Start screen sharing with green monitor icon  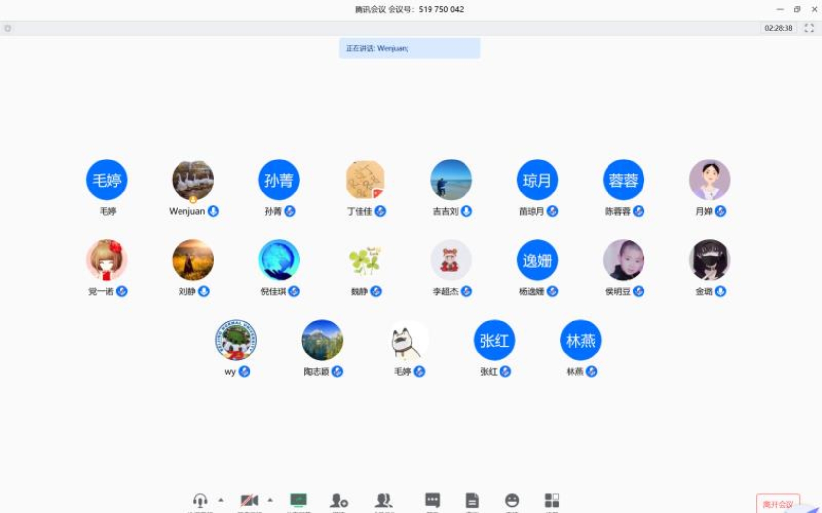click(x=298, y=500)
